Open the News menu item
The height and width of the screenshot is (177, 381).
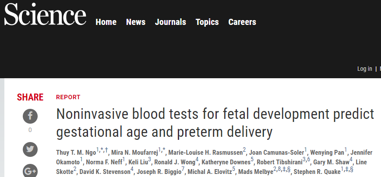(136, 22)
